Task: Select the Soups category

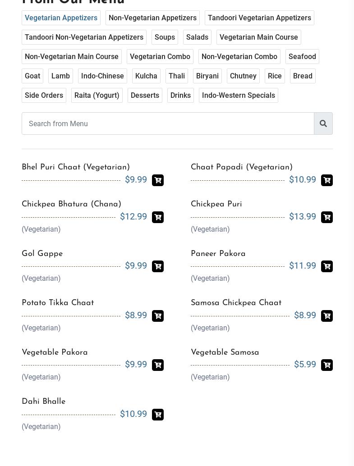Action: coord(165,37)
